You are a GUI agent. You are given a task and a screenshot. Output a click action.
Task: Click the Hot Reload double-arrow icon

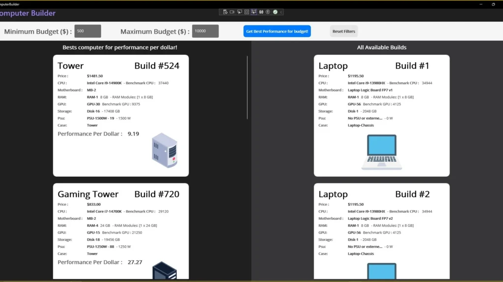coord(261,12)
